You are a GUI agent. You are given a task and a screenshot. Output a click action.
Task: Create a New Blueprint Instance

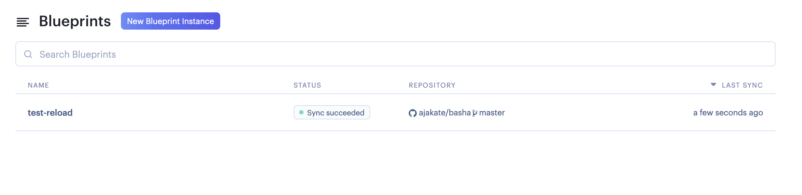coord(170,21)
